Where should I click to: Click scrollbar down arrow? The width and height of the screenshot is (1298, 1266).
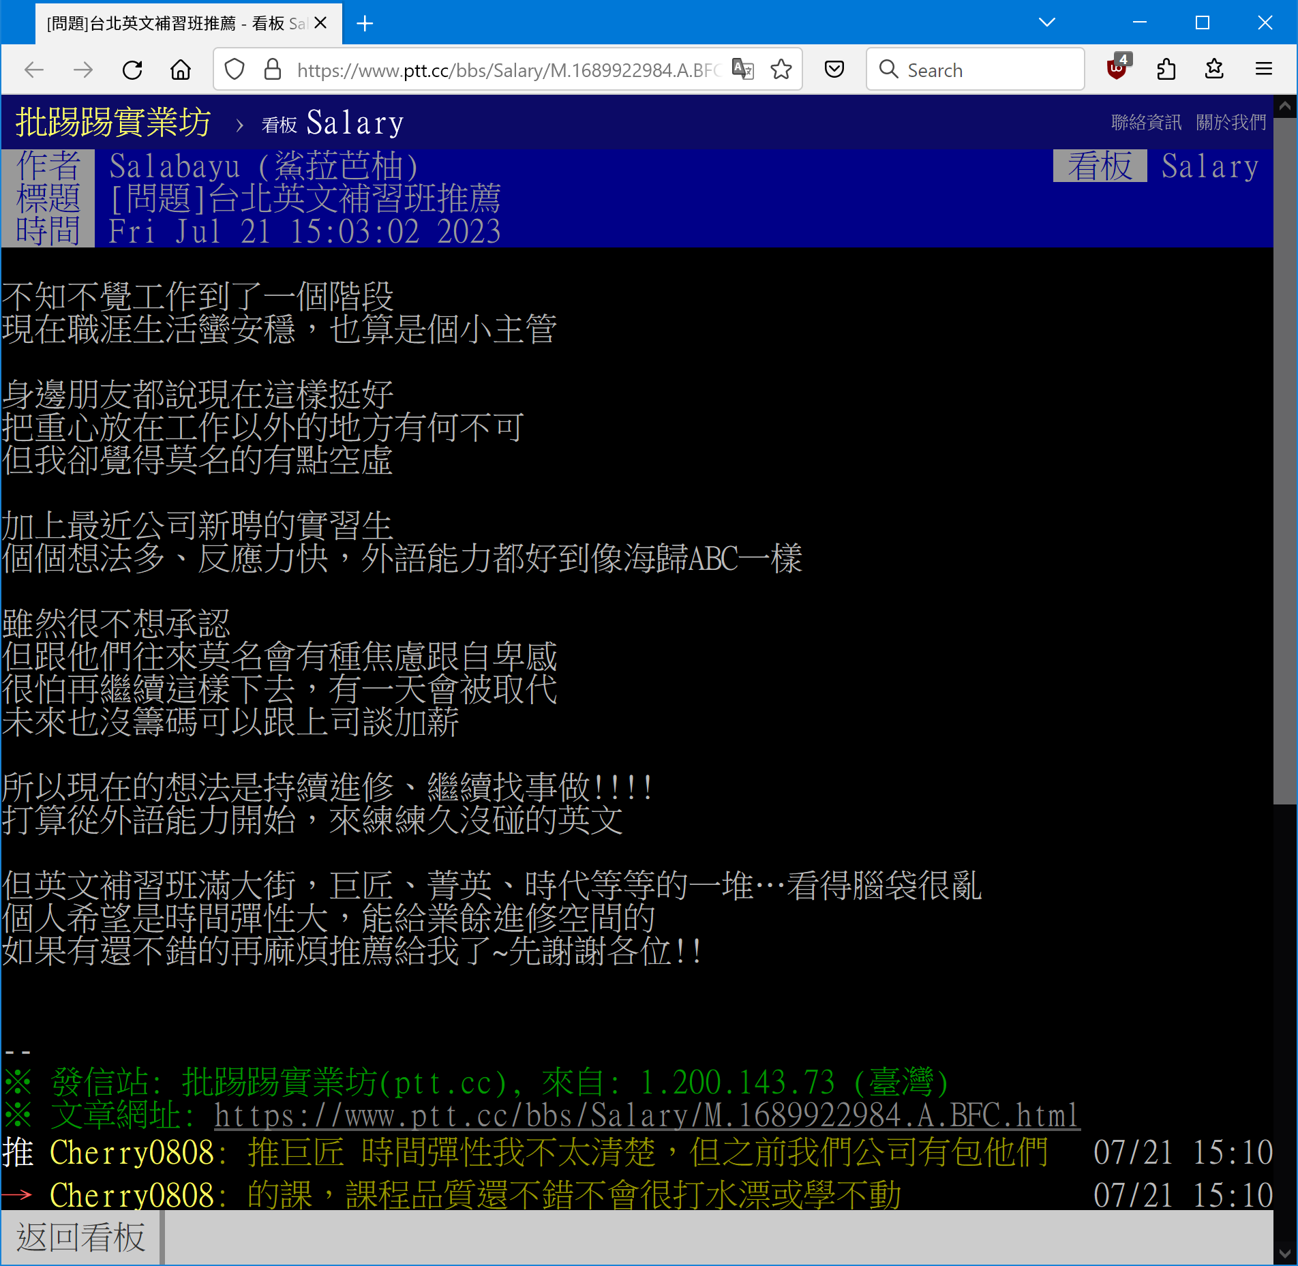[x=1285, y=1254]
